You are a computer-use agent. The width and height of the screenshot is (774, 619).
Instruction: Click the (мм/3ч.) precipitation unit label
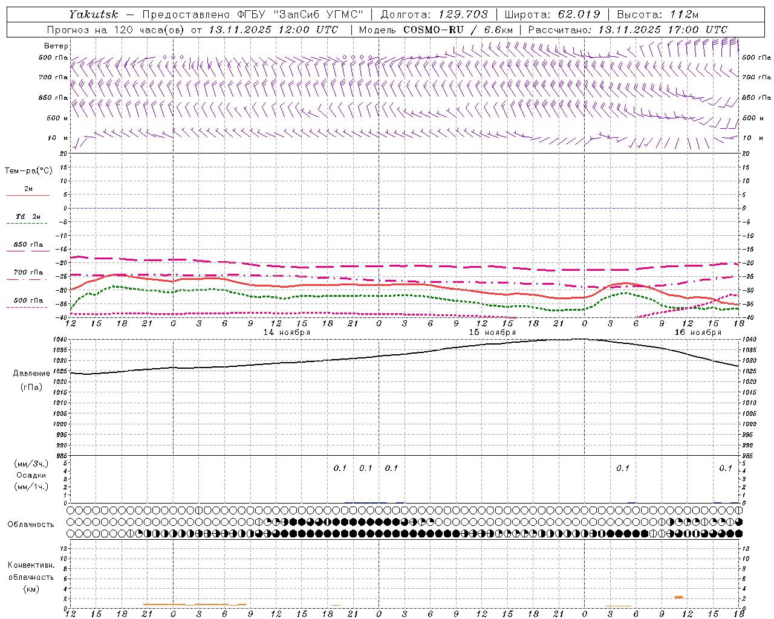(x=31, y=464)
